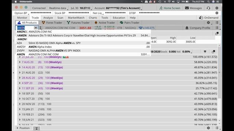Viewport: 234px width, 131px height.
Task: Open the Company Profile
Action: pos(197,28)
